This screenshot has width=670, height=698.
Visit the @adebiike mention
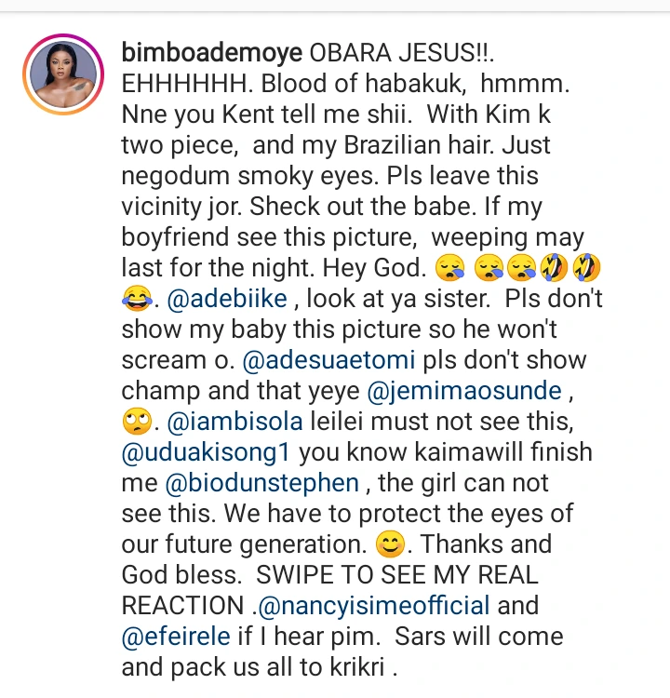(x=227, y=299)
